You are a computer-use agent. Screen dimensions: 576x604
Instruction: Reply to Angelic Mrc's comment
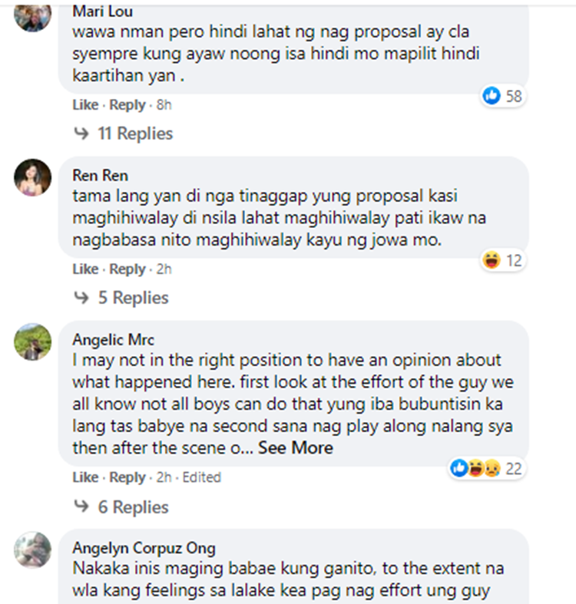click(127, 477)
